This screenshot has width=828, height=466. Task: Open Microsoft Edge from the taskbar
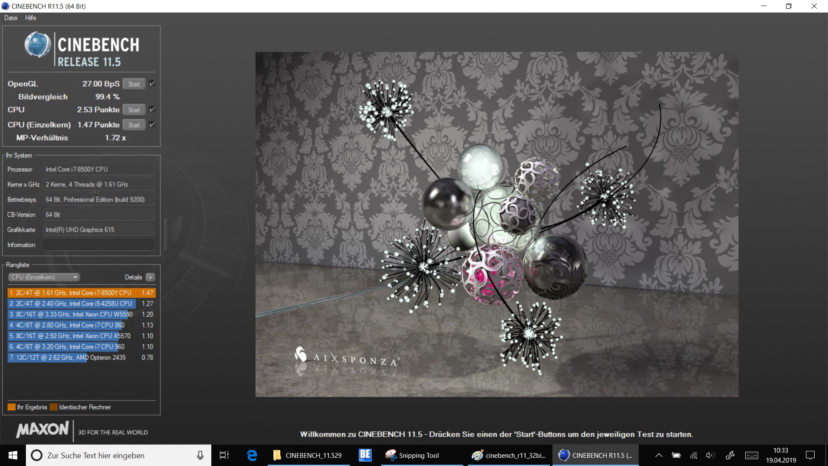(252, 455)
